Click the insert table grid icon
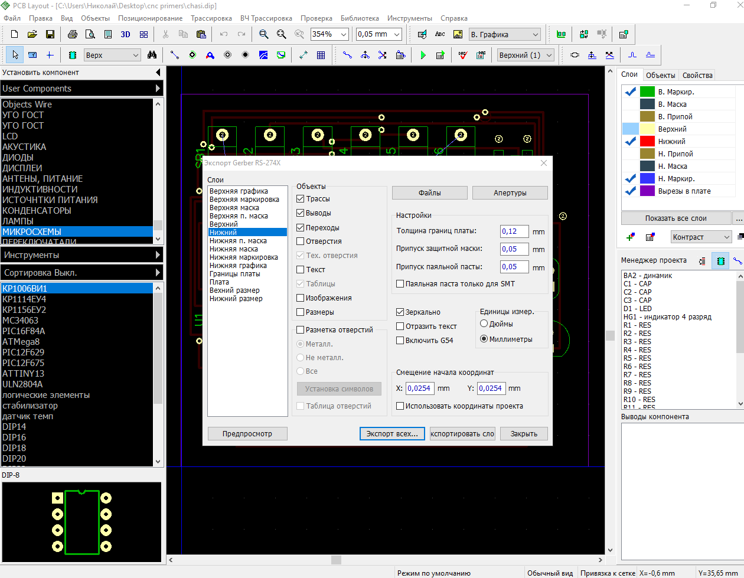Image resolution: width=744 pixels, height=578 pixels. pos(321,55)
